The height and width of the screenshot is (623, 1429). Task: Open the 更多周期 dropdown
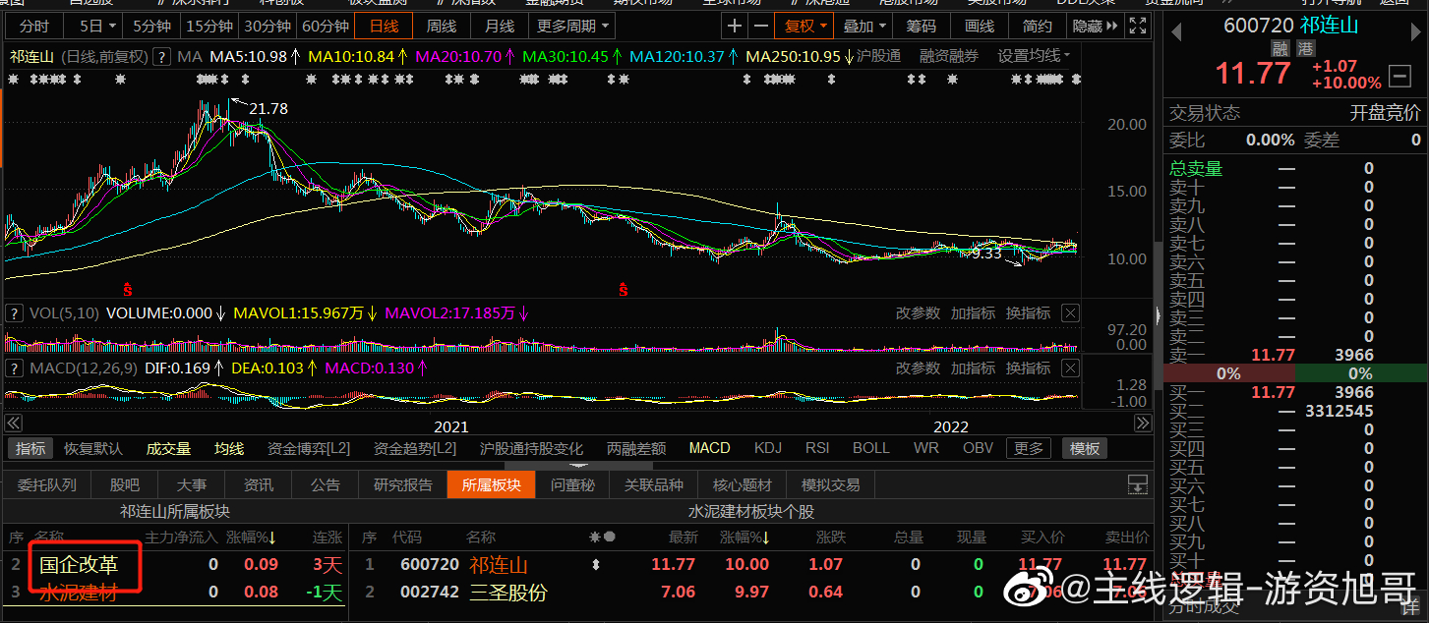coord(572,26)
